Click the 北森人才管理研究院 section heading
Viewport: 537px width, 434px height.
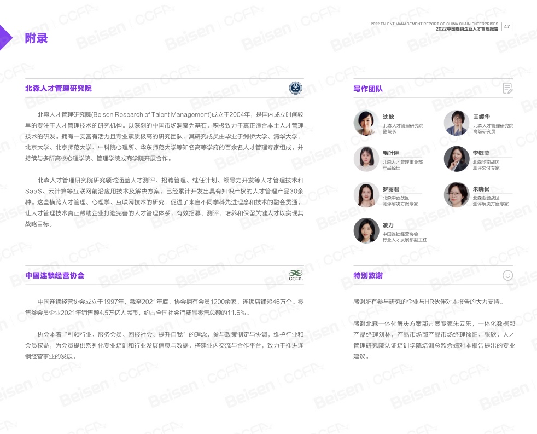(x=59, y=88)
